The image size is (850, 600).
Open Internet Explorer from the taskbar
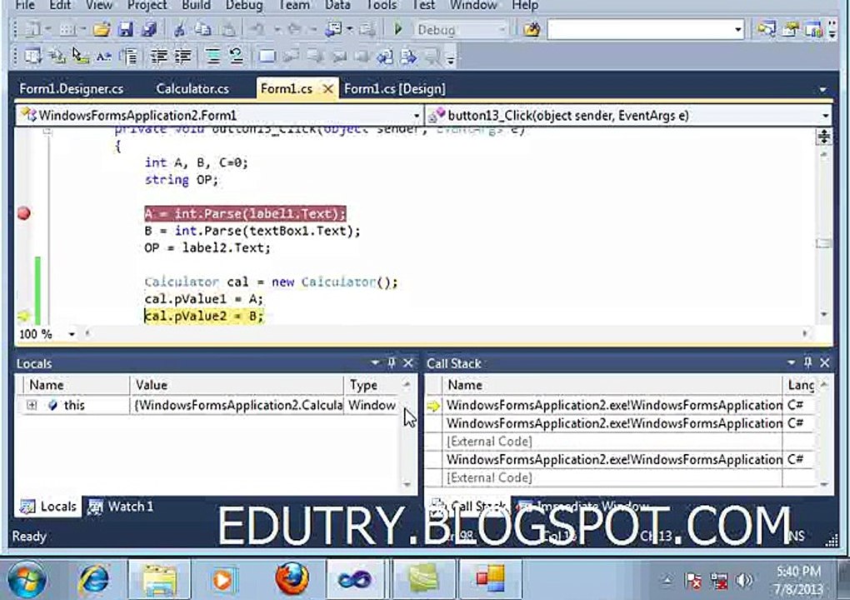[93, 579]
